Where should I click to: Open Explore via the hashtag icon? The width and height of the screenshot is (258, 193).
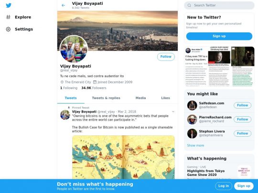pyautogui.click(x=8, y=17)
